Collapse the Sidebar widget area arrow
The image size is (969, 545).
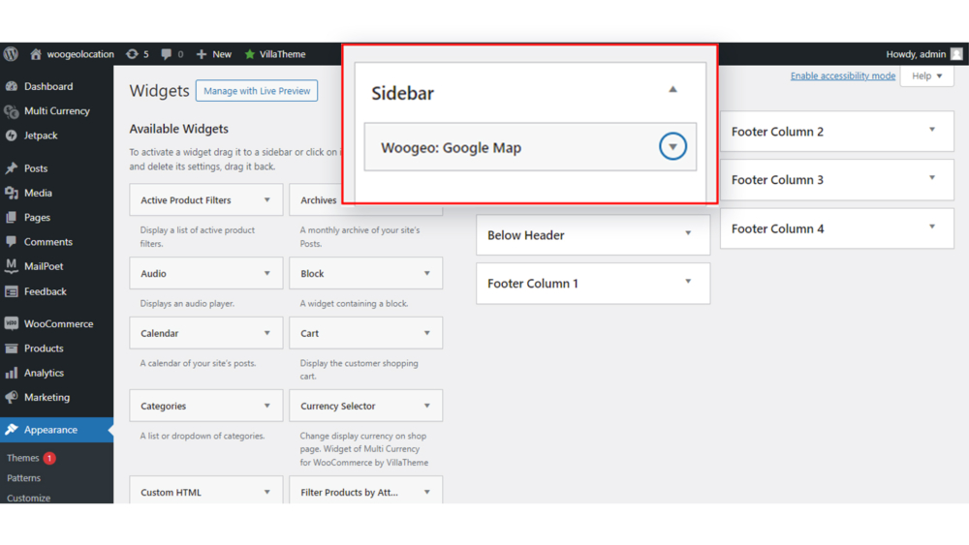672,90
